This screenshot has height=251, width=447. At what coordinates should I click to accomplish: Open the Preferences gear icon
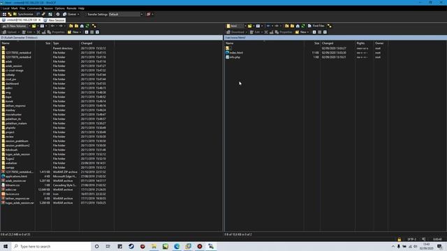[58, 14]
